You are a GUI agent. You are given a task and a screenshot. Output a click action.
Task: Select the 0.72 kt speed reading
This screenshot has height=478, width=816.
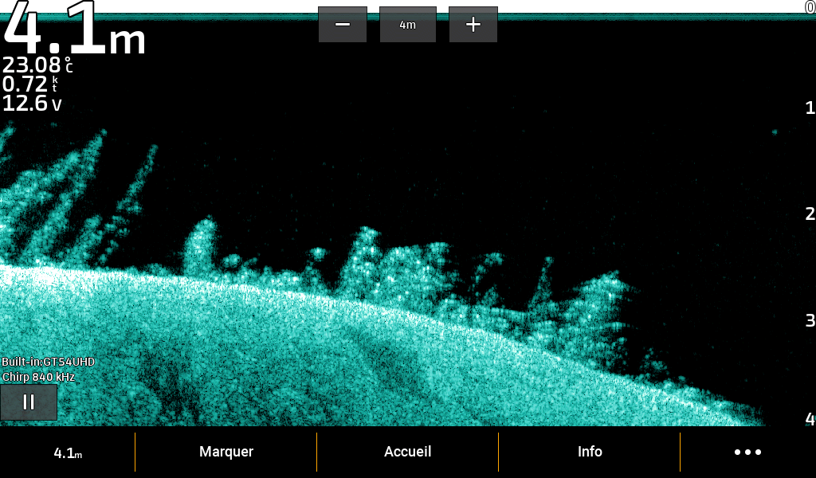pos(30,84)
